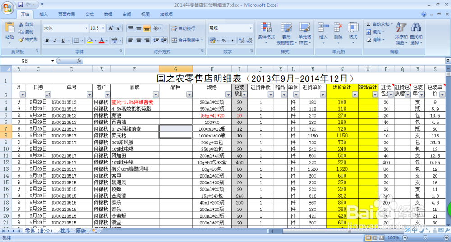This screenshot has height=242, width=451.
Task: Open 单元格样式 cell styles
Action: coord(304,33)
